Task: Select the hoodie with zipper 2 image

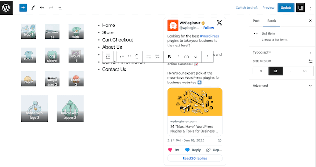Action: tap(70, 109)
